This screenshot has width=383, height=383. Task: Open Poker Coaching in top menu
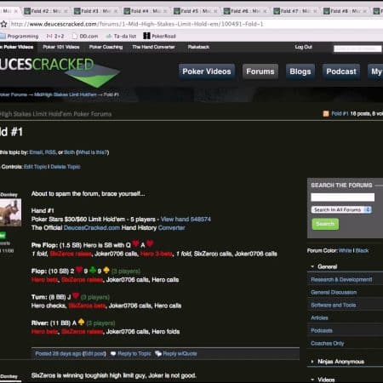[106, 47]
